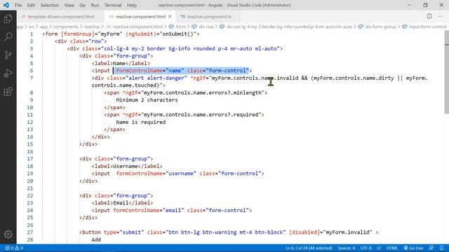Change end of line sequence LF
This screenshot has width=449, height=252.
(x=379, y=248)
